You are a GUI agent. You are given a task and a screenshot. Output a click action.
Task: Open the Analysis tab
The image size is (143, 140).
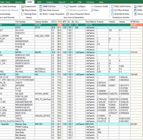pyautogui.click(x=50, y=2)
